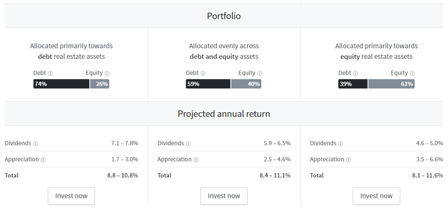Open Debt info tooltip in middle plan

[x=203, y=73]
